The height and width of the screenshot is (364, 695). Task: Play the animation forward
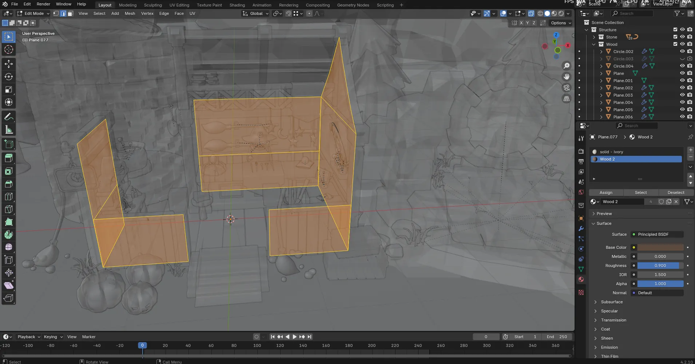click(x=294, y=337)
